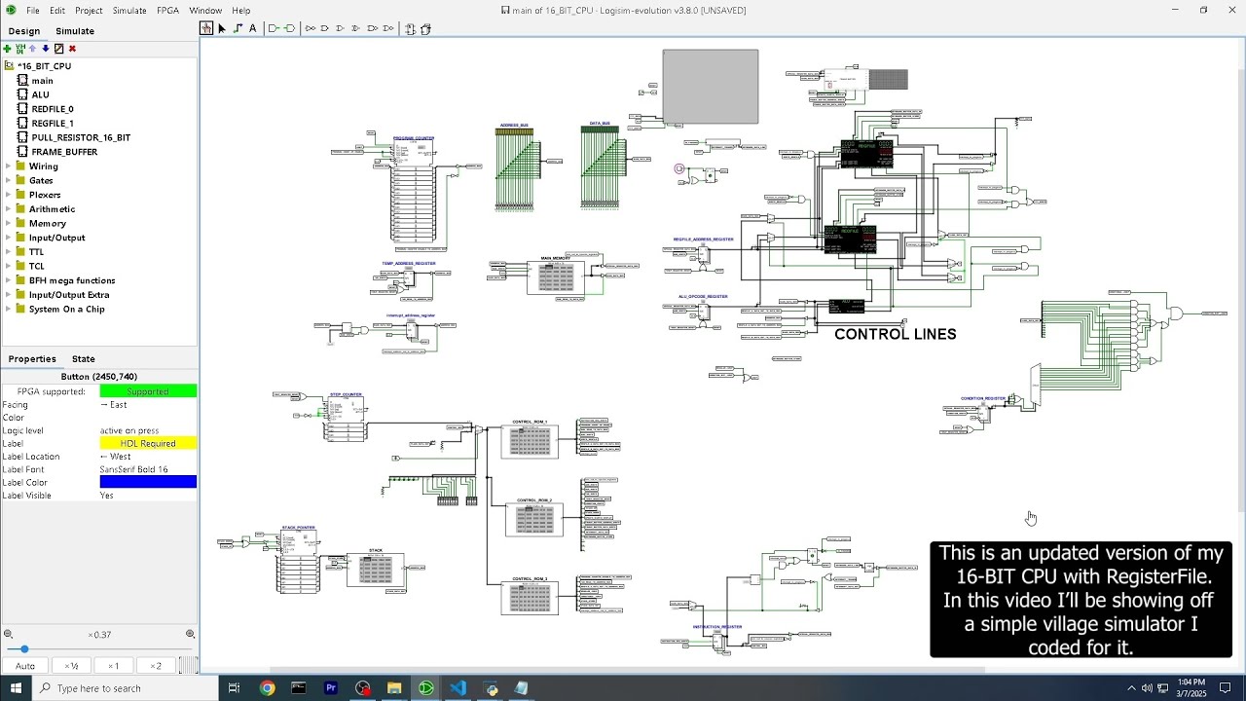Add an OR gate from toolbar
1246x701 pixels.
[340, 28]
